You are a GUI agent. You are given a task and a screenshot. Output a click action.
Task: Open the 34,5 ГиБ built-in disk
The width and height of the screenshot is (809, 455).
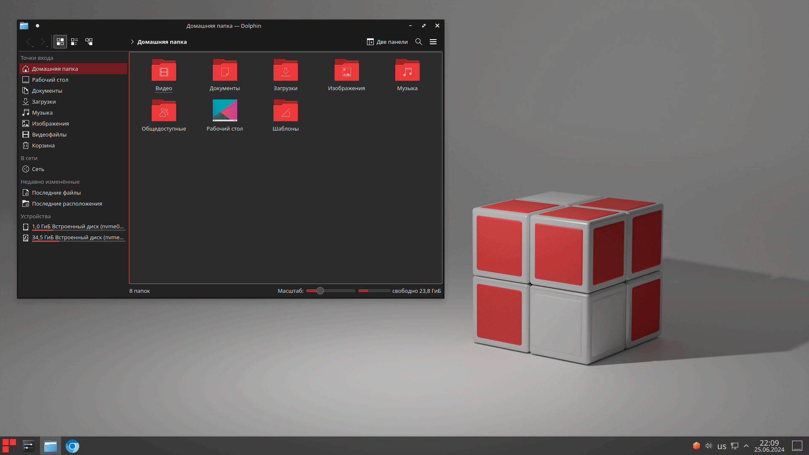78,237
